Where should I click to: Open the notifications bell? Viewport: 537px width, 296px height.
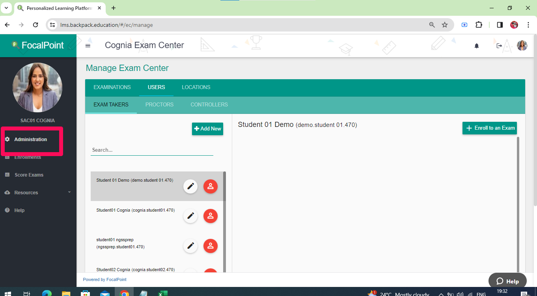coord(477,46)
